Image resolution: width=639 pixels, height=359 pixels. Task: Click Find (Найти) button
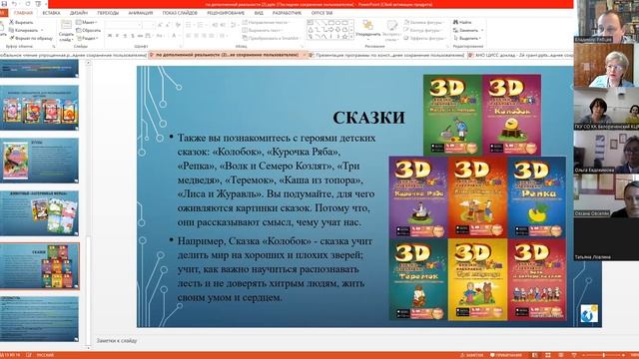(x=462, y=22)
